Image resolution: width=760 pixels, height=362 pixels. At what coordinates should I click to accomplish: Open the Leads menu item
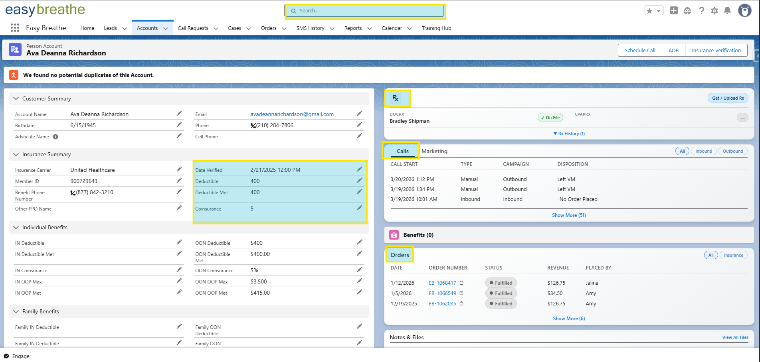click(110, 28)
